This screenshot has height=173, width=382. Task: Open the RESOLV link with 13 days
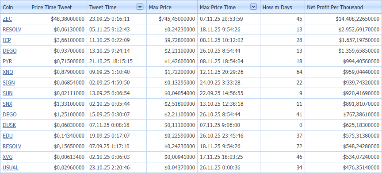[x=12, y=30]
